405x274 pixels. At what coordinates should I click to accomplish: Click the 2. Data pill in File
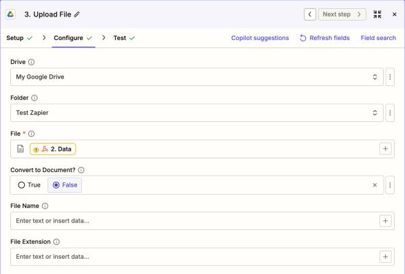click(x=52, y=149)
